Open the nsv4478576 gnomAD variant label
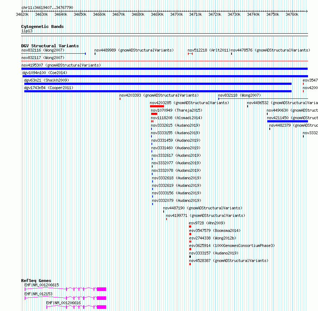This screenshot has width=318, height=311. (270, 50)
